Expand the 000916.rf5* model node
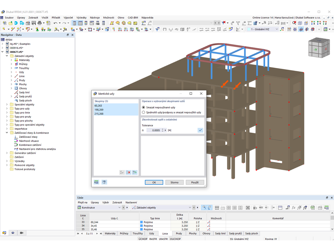The image size is (334, 250). tap(2, 48)
